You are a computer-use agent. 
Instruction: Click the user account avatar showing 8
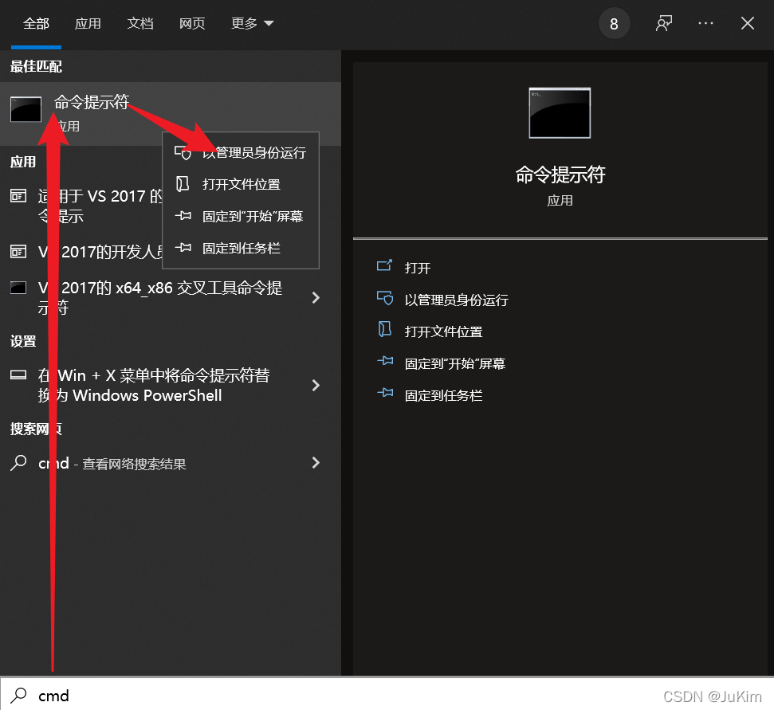pos(614,23)
